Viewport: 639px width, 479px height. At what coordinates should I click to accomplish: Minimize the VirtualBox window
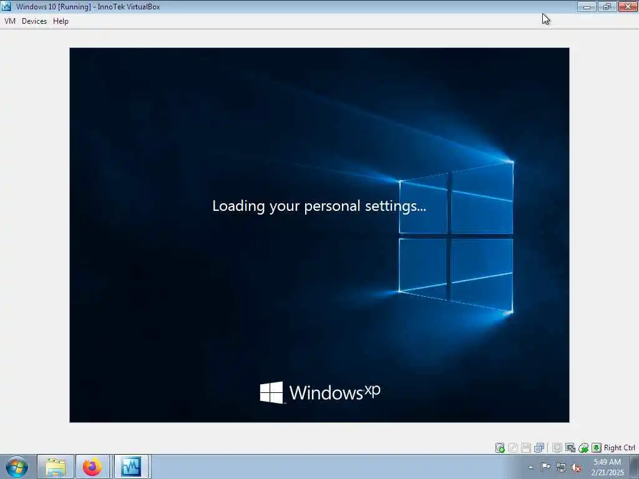coord(587,6)
